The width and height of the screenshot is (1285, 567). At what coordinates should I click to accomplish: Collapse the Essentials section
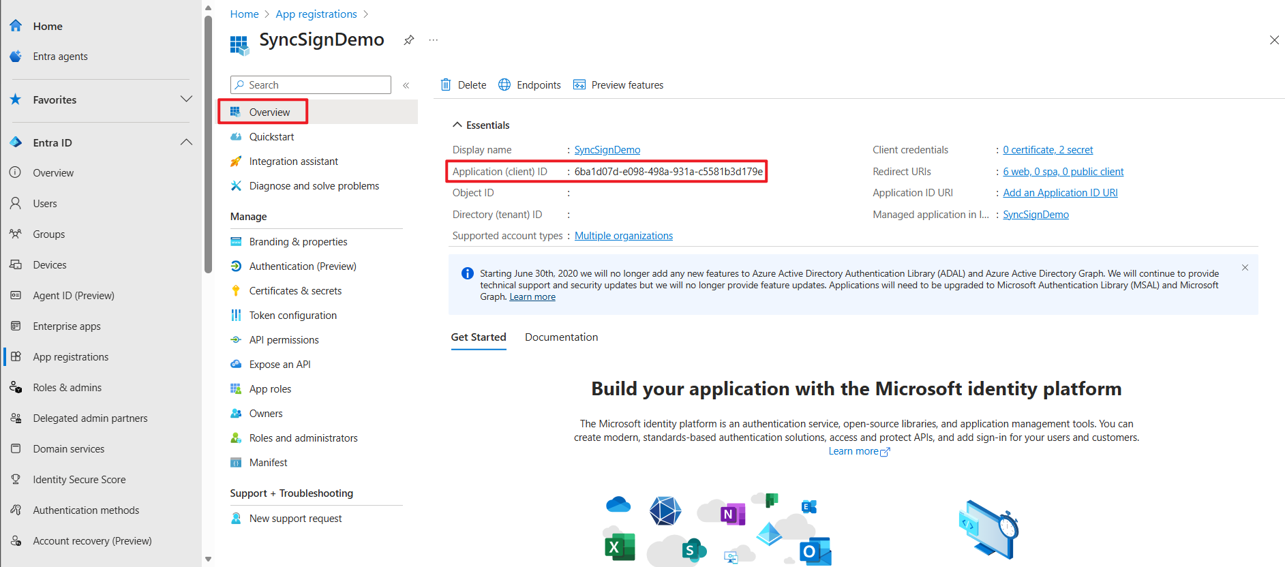click(x=457, y=125)
